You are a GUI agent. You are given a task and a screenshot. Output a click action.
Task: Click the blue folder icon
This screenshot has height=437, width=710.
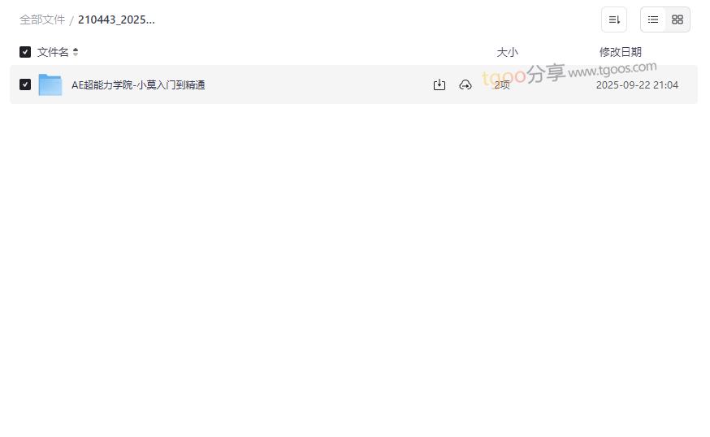click(50, 84)
